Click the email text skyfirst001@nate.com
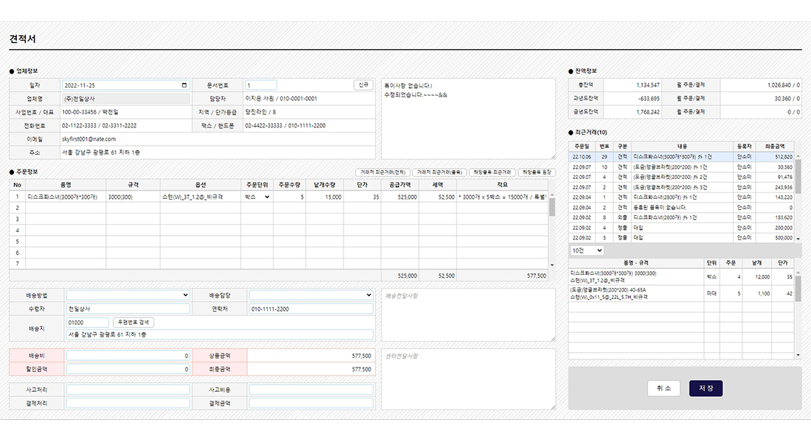 click(89, 139)
